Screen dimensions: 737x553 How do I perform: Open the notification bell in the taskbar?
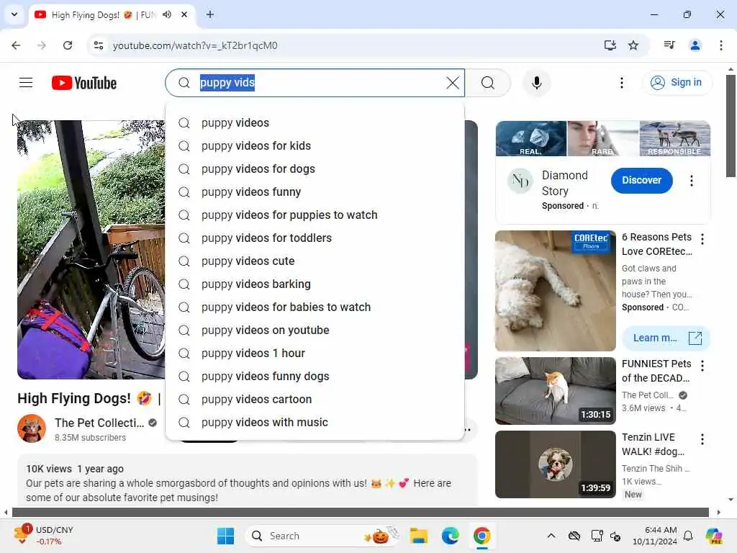[687, 536]
